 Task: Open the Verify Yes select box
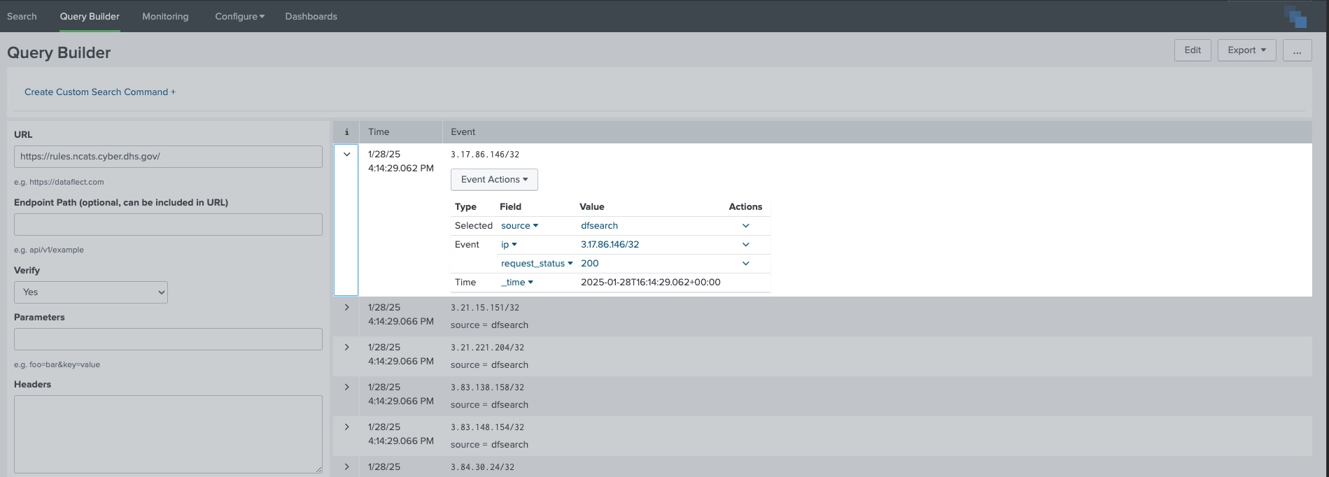pos(91,292)
